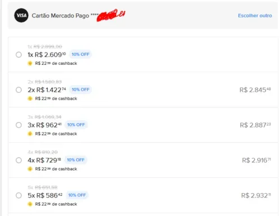Click the 10% OFF badge on 5x row

pos(77,195)
